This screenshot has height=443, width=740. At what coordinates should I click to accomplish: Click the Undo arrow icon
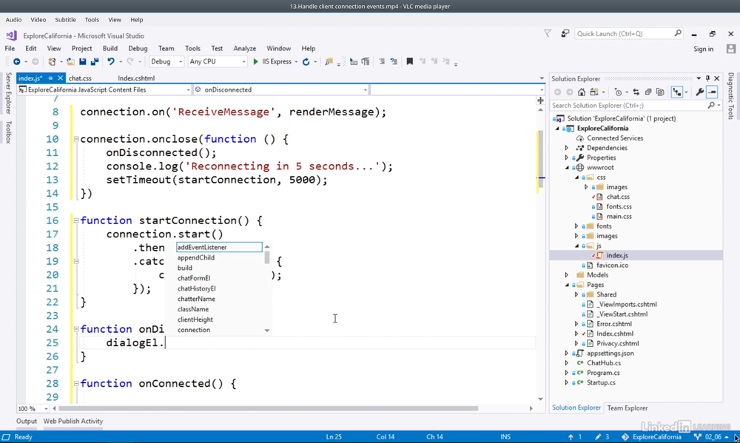coord(110,62)
